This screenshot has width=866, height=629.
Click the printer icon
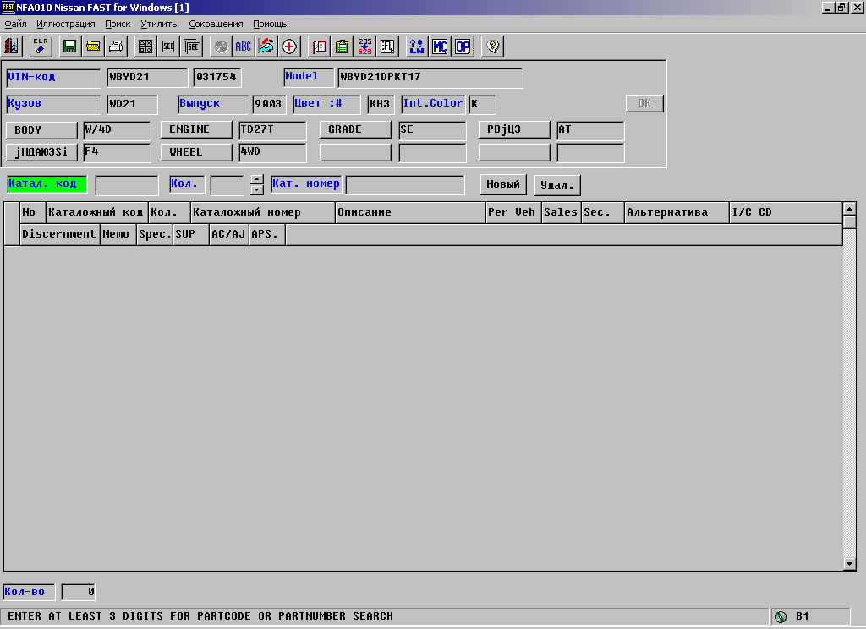[116, 46]
